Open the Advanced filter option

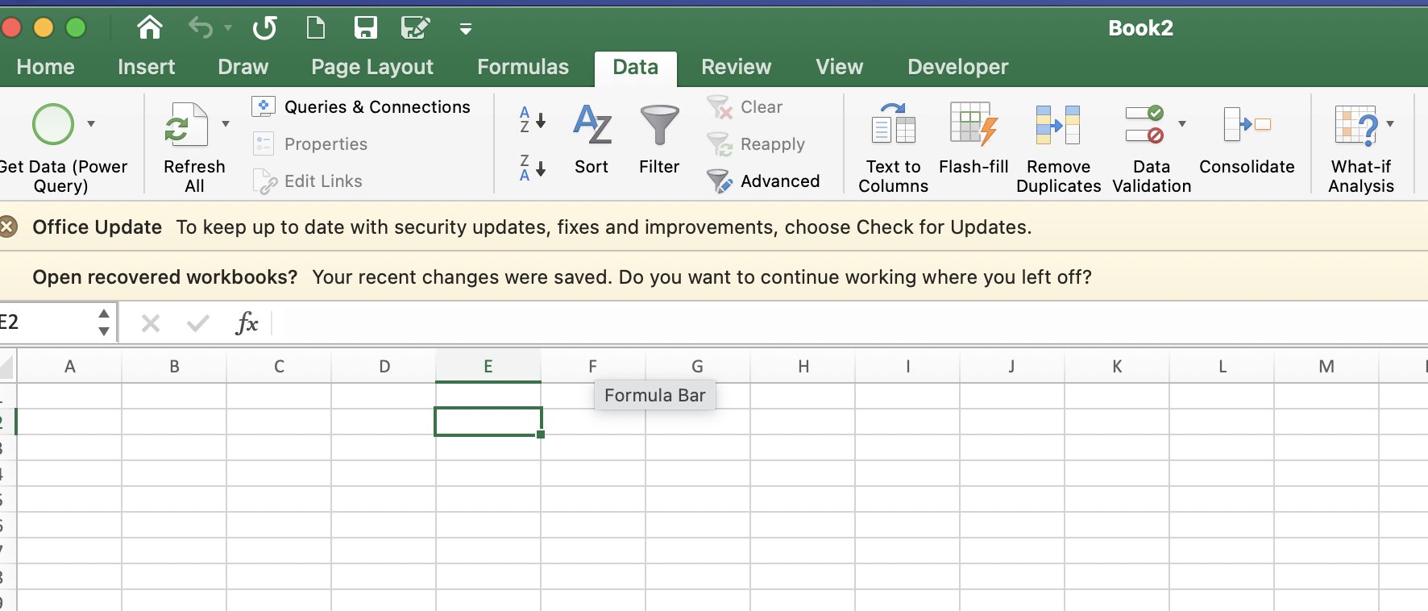tap(763, 181)
